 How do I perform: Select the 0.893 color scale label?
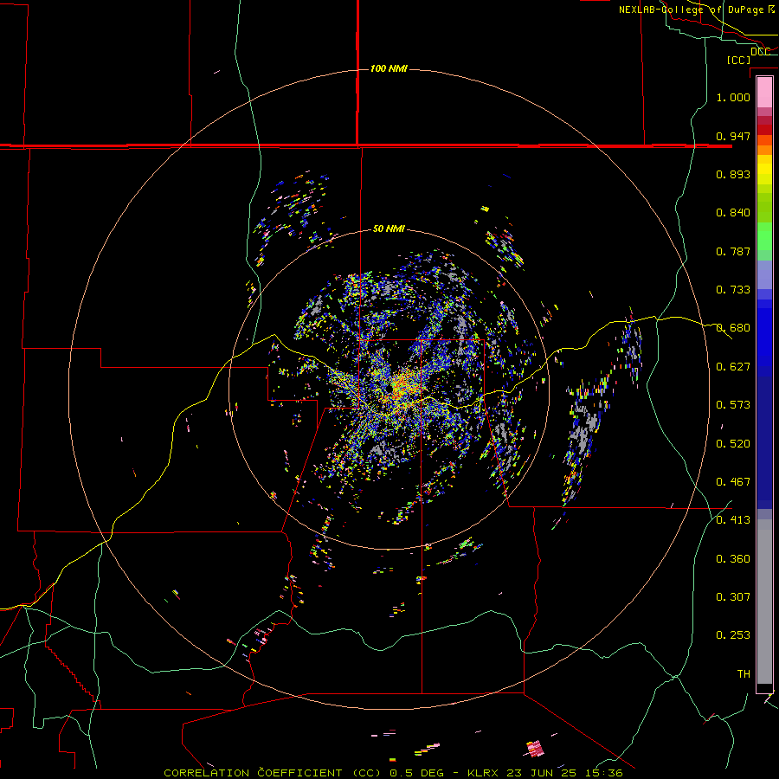[733, 174]
